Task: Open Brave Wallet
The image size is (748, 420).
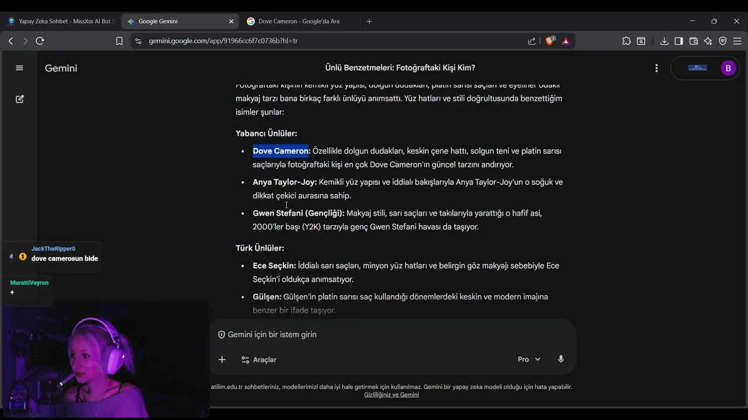Action: [x=694, y=41]
